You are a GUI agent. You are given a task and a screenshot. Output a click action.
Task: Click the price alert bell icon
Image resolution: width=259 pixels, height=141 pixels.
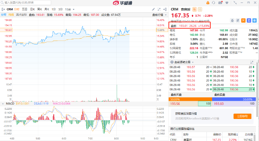click(232, 20)
